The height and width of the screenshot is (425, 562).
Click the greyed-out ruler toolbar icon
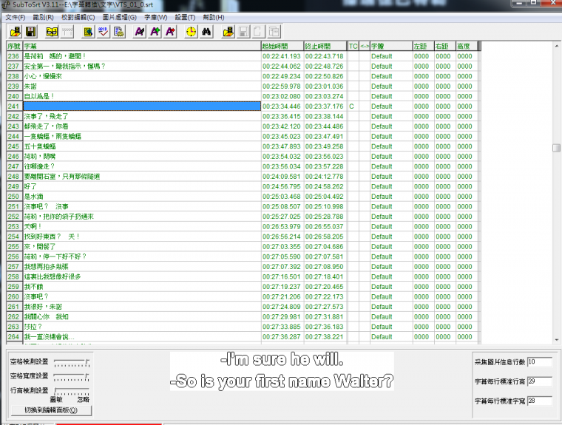click(67, 32)
